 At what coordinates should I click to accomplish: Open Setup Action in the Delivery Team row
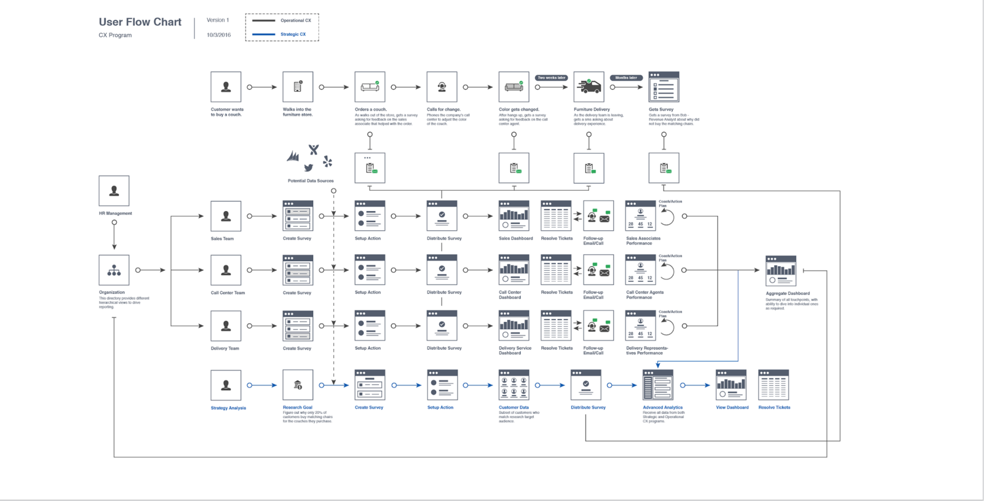pyautogui.click(x=370, y=326)
